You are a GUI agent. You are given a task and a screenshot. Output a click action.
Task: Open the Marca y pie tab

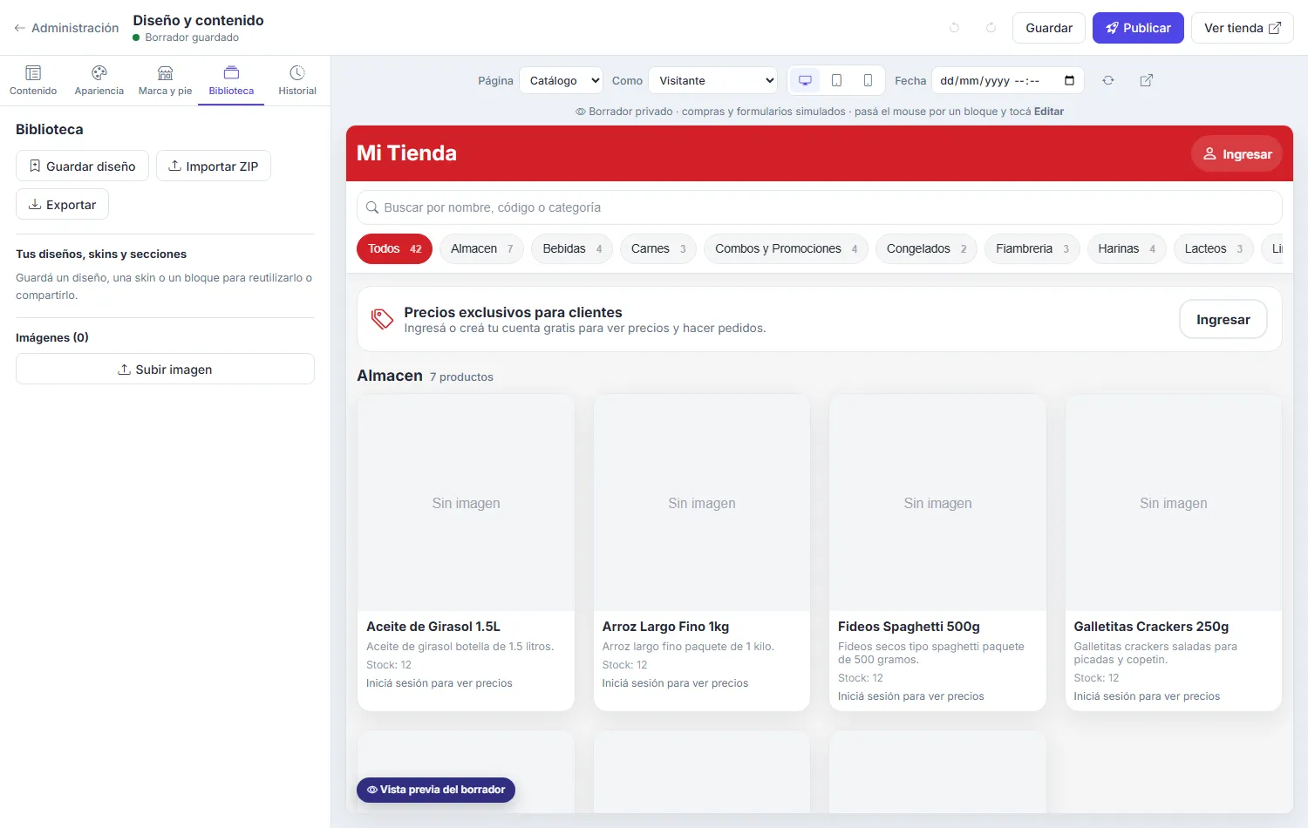point(165,80)
